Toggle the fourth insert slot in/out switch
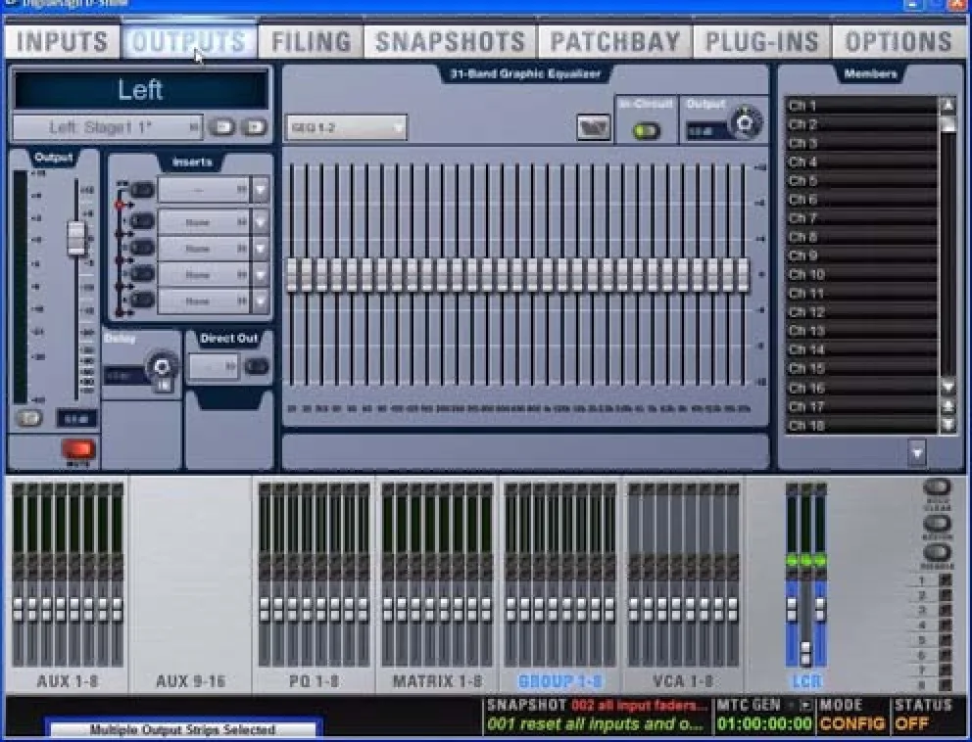The image size is (972, 742). click(142, 274)
